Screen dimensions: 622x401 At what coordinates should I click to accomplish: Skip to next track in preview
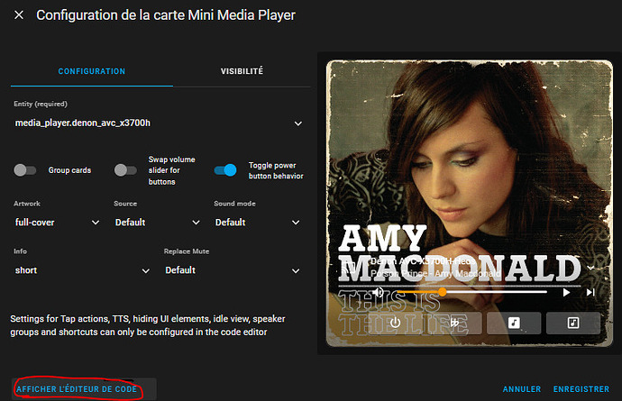(x=590, y=292)
